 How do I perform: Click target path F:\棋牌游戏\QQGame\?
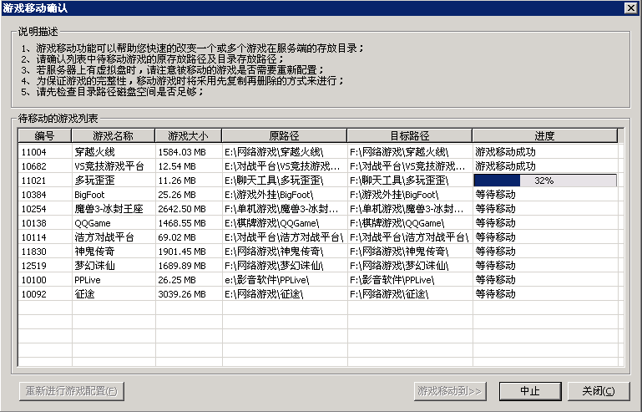pos(397,223)
